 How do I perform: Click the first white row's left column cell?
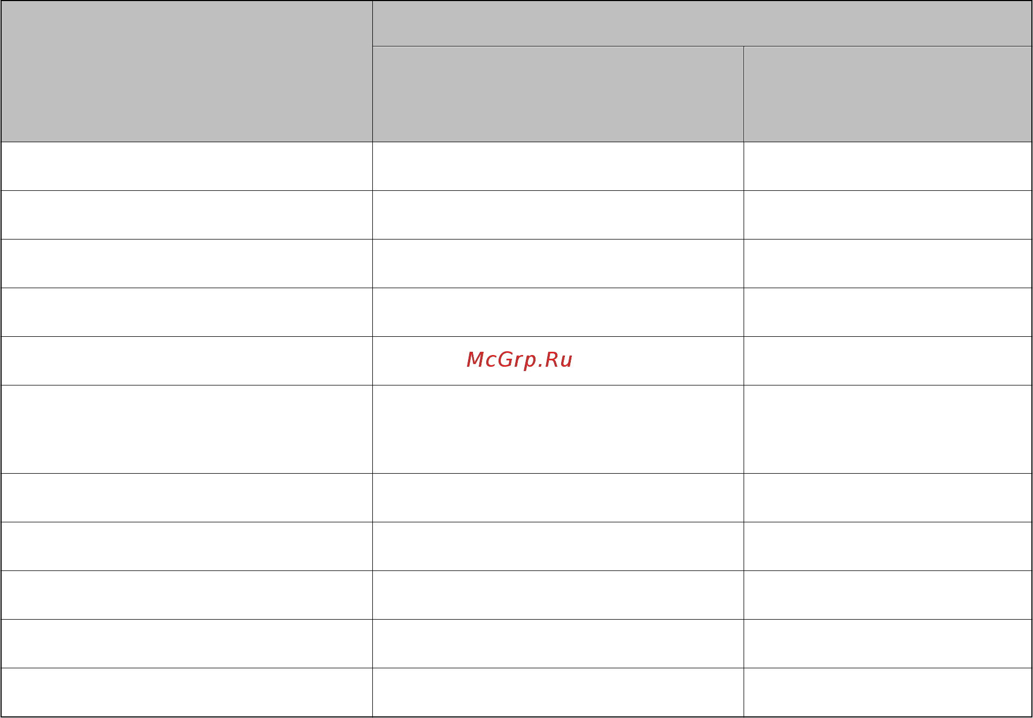click(187, 166)
